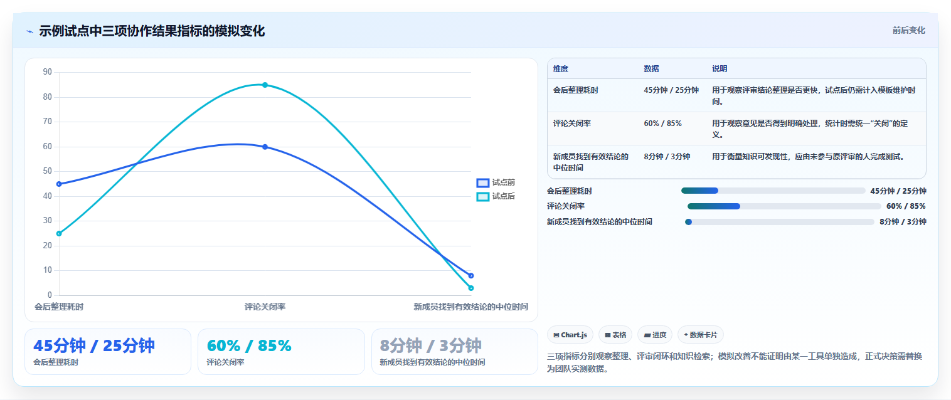
Task: Click the 试点前 legend label
Action: (503, 182)
